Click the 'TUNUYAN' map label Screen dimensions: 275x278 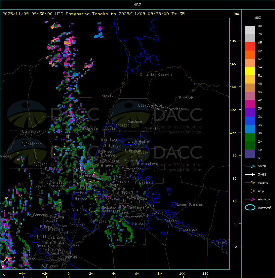[70, 257]
